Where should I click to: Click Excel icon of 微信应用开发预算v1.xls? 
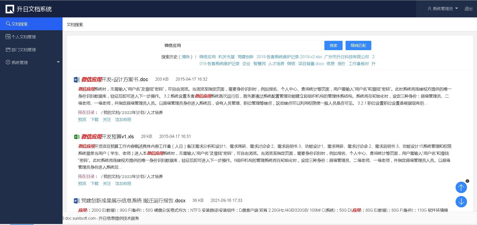[x=77, y=137]
